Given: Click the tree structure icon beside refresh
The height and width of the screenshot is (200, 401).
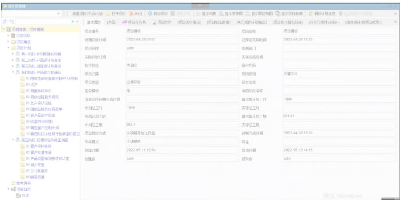Looking at the screenshot, I should (x=12, y=22).
